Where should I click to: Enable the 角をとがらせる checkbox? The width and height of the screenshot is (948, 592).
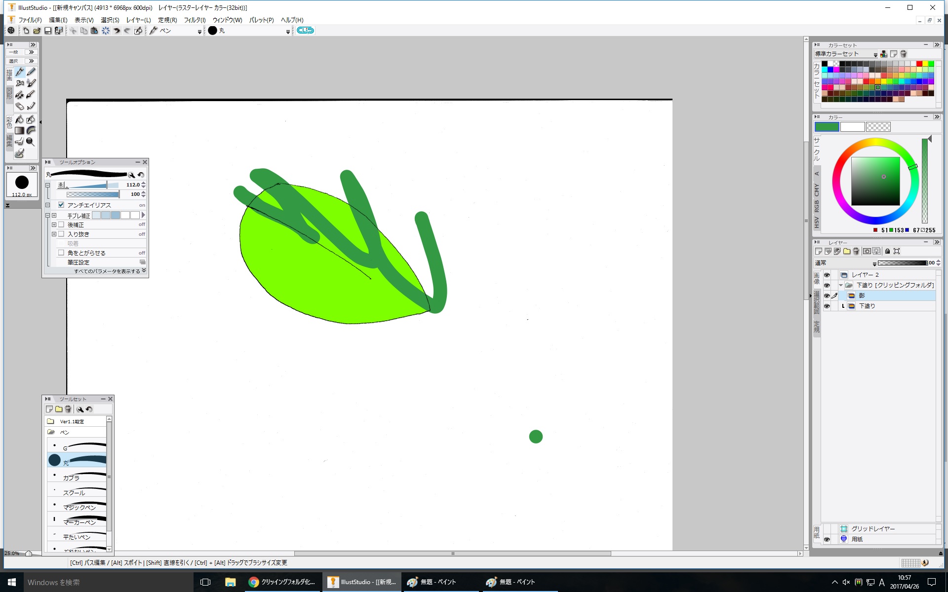pos(61,253)
